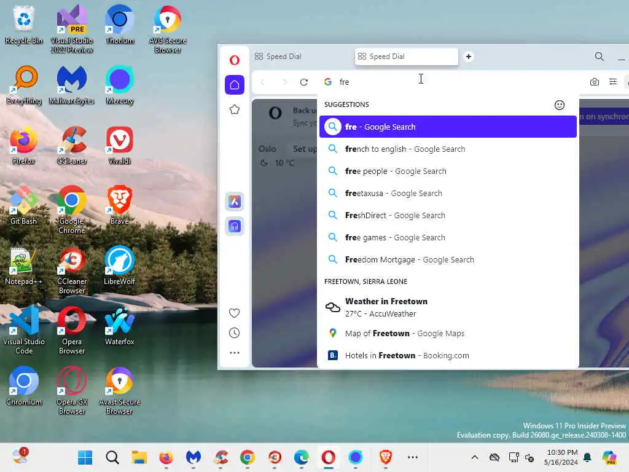Click the Thorium desktop icon
The image size is (629, 472).
[120, 25]
